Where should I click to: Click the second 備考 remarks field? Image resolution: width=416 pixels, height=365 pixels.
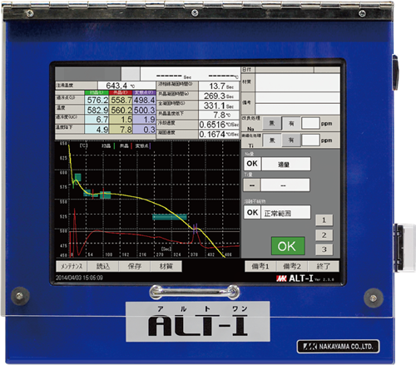tap(298, 109)
